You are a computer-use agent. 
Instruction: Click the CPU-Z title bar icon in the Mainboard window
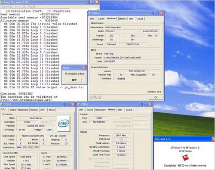(x=90, y=13)
